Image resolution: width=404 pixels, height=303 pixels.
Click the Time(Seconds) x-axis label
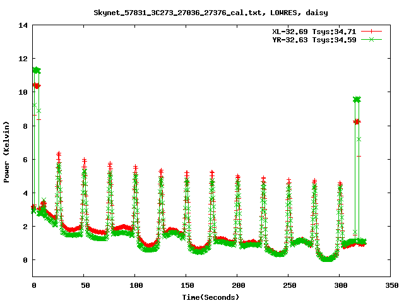[x=211, y=297]
